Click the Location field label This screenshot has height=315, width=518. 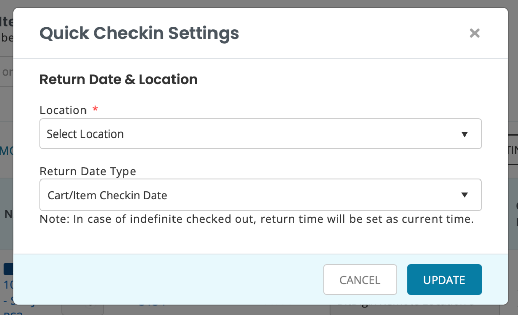coord(63,110)
